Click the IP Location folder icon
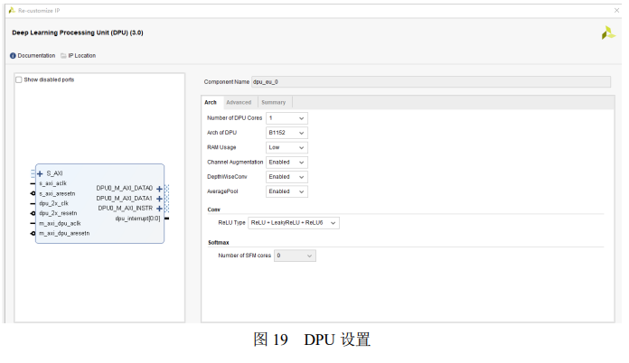629x363 pixels. [x=63, y=56]
